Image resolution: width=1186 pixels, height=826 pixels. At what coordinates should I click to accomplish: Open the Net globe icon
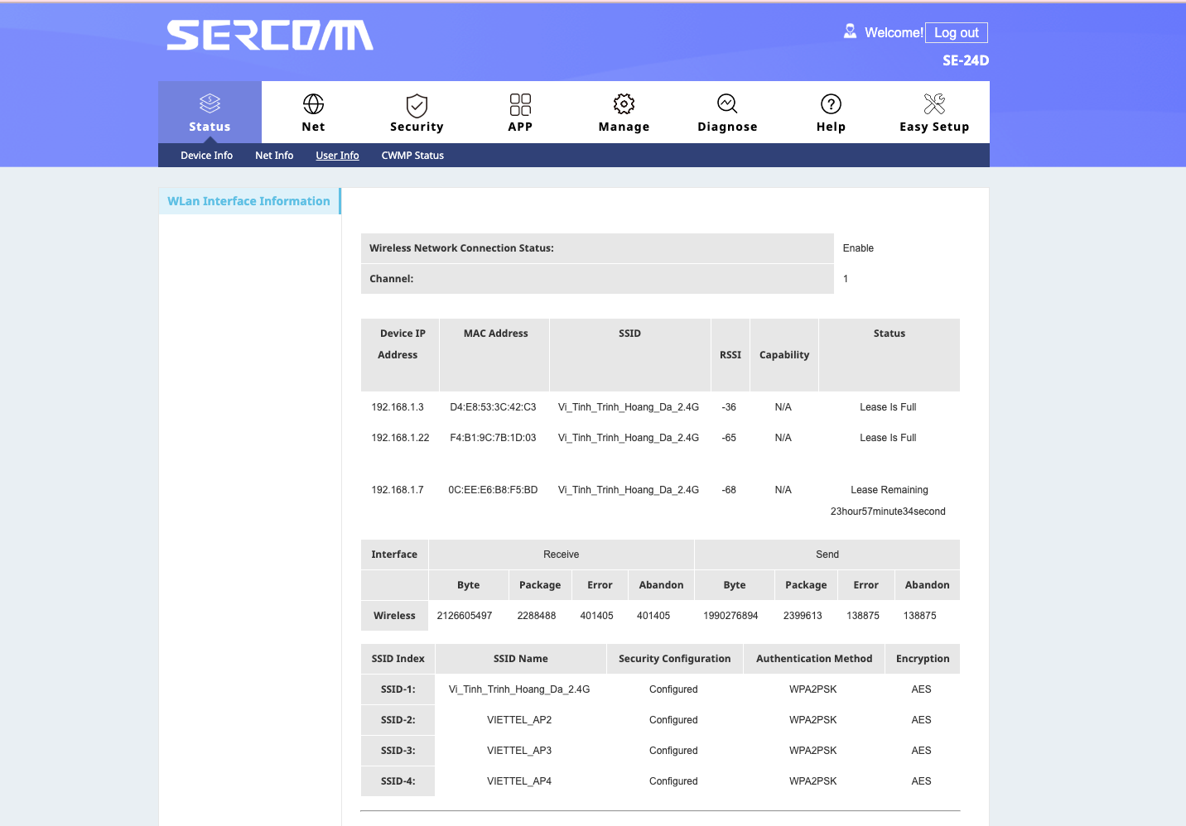[313, 103]
